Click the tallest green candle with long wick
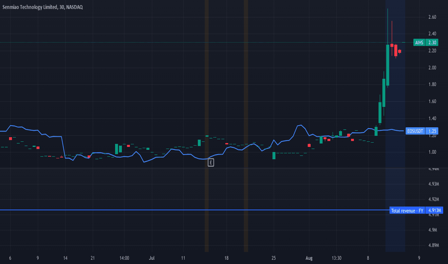448x264 pixels. click(388, 65)
